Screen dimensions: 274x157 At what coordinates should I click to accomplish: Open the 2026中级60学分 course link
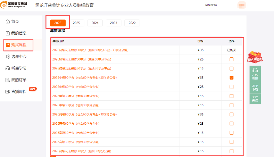coord(76,87)
